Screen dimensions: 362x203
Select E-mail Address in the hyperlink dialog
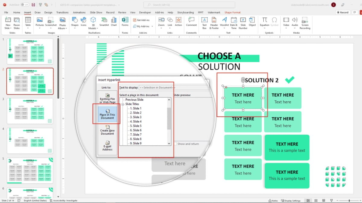[x=107, y=146]
